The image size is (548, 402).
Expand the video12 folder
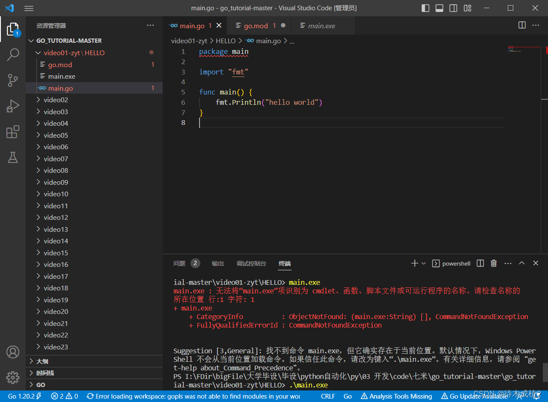pyautogui.click(x=94, y=217)
